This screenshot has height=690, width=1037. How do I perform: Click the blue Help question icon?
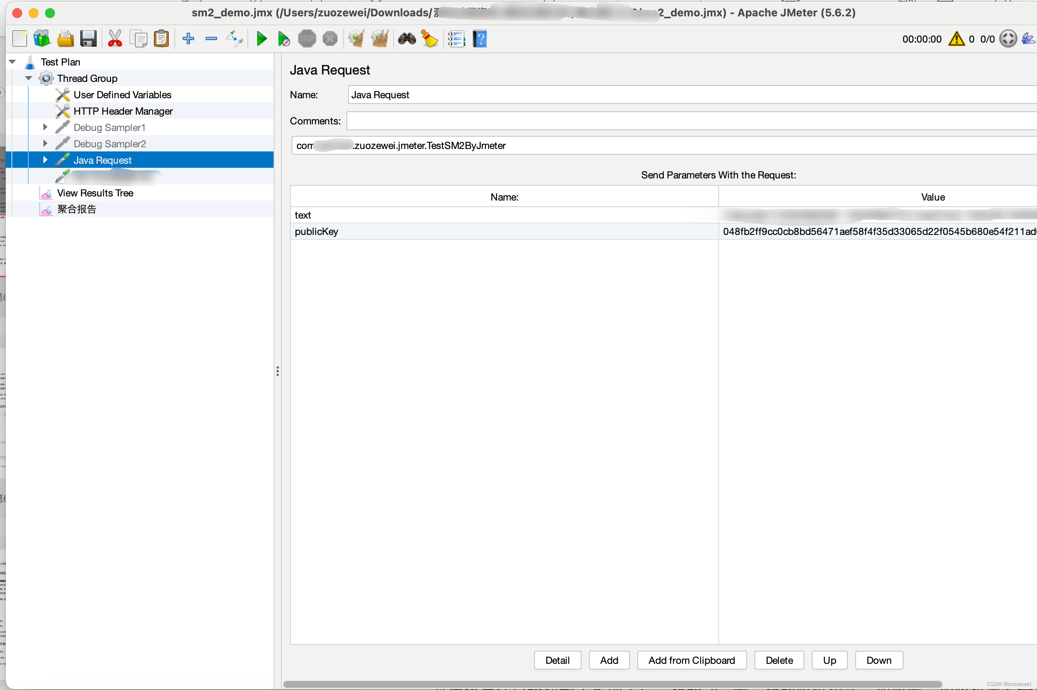coord(480,39)
